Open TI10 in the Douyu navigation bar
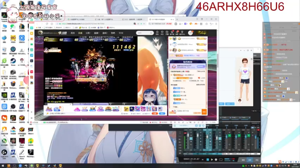The width and height of the screenshot is (300, 168). click(x=121, y=33)
